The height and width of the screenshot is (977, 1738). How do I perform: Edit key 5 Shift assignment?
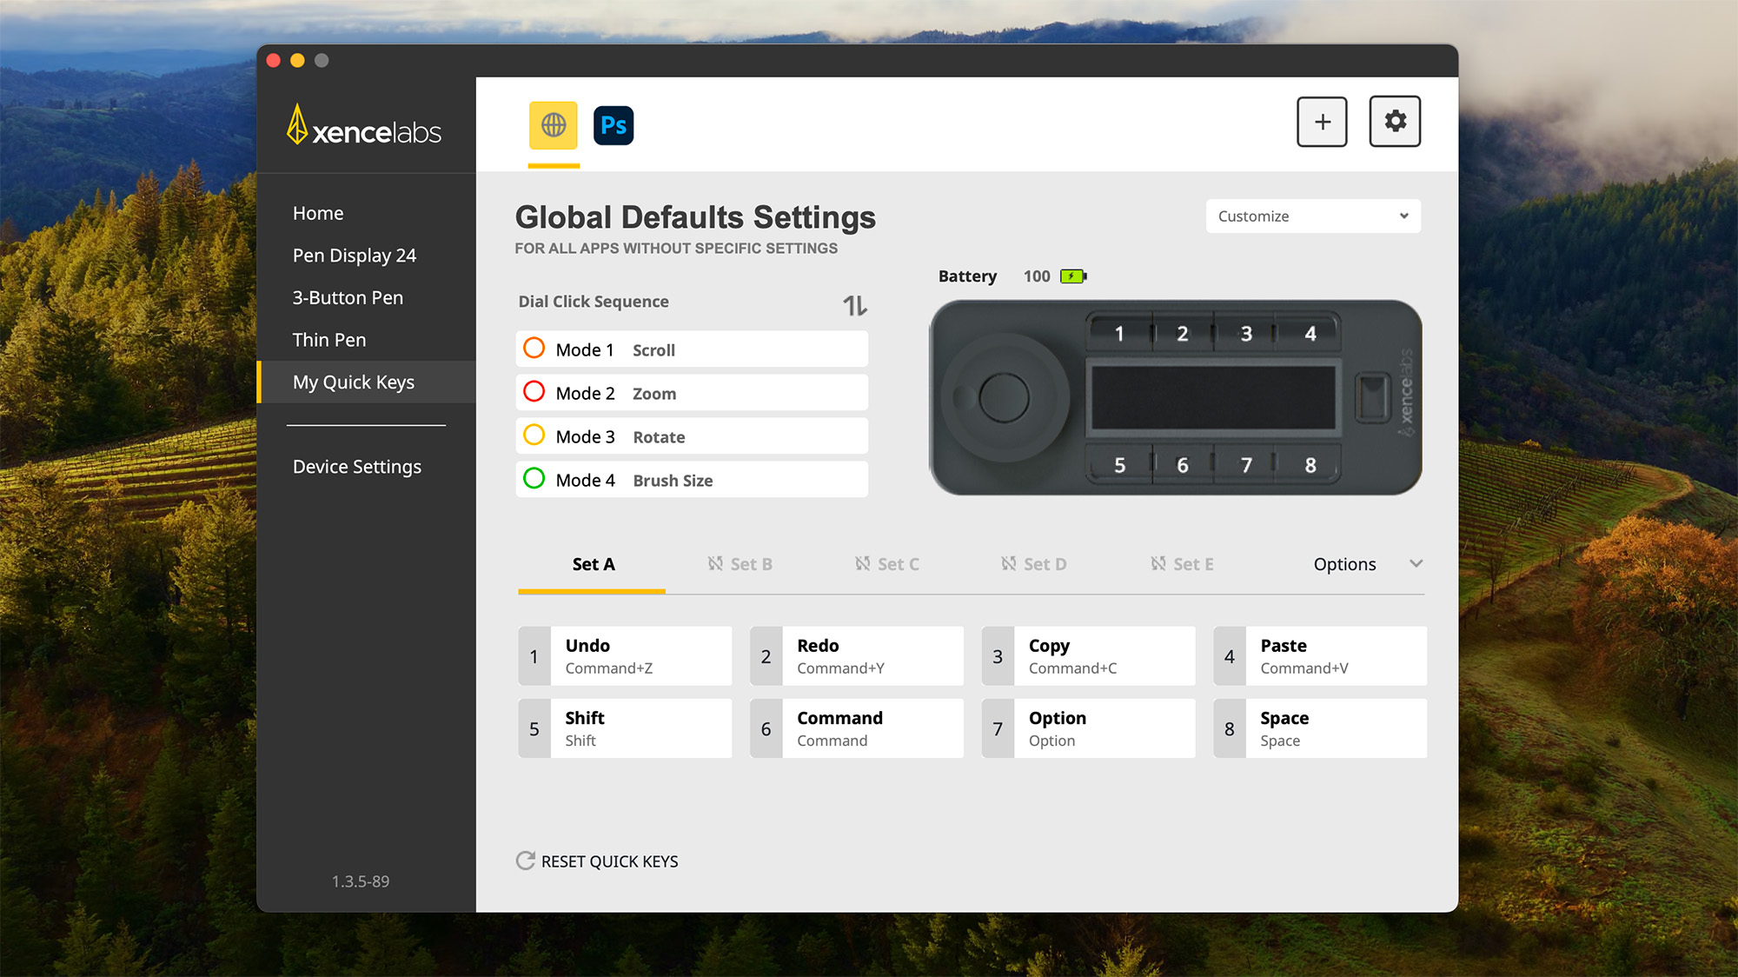[625, 728]
